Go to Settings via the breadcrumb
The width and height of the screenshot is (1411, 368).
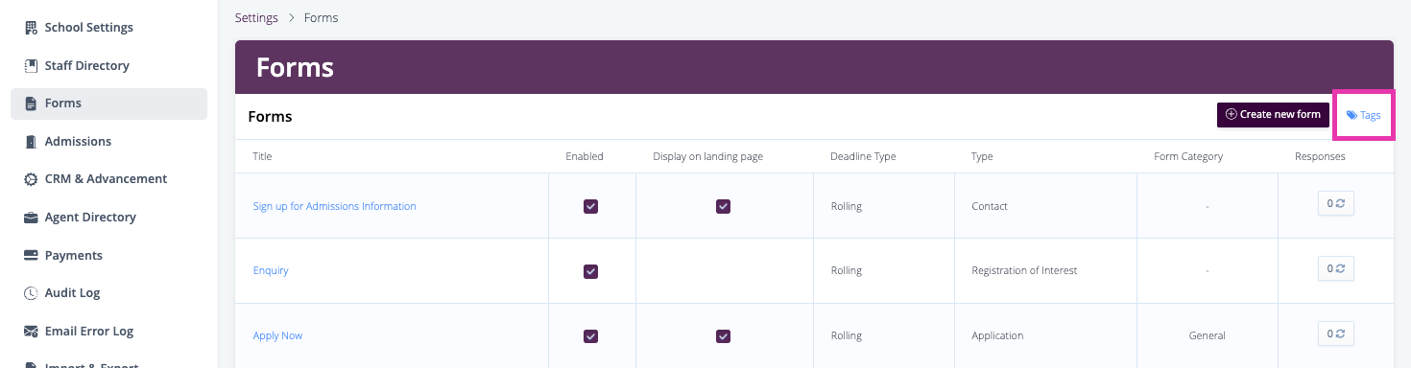pos(256,18)
